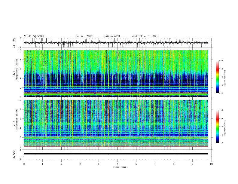The image size is (238, 184).
Task: Click the ch.1 voltage waveform trace panel
Action: coord(118,43)
